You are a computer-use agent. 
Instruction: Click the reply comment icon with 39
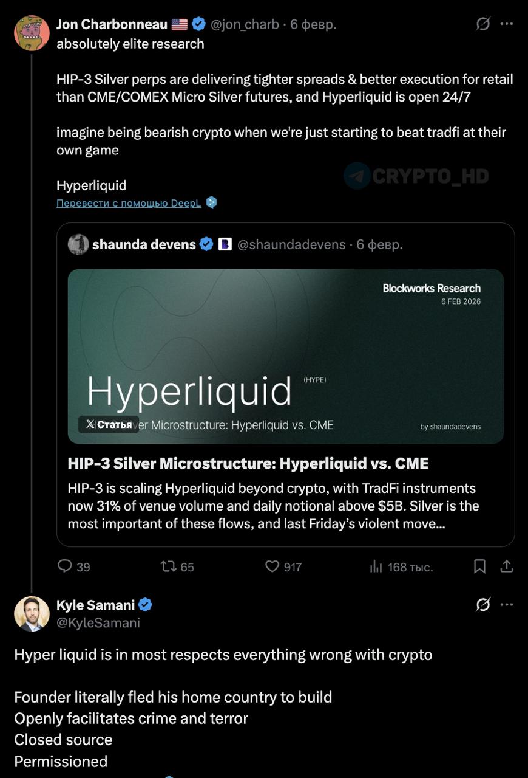pos(65,566)
